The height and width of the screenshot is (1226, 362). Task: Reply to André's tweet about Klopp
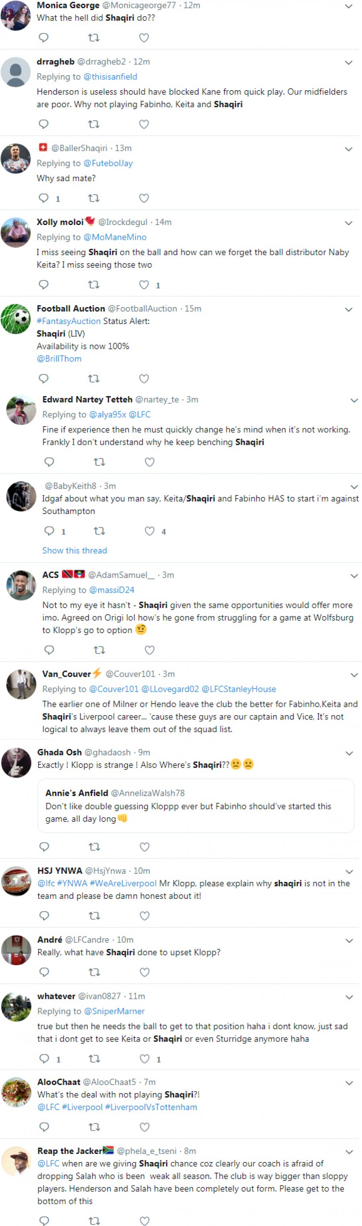click(x=44, y=972)
